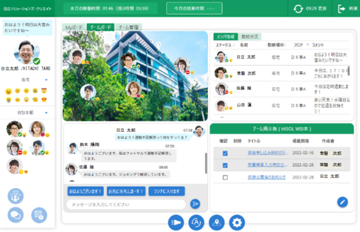Open the user sync circular icon
360x232 pixels.
pyautogui.click(x=196, y=223)
